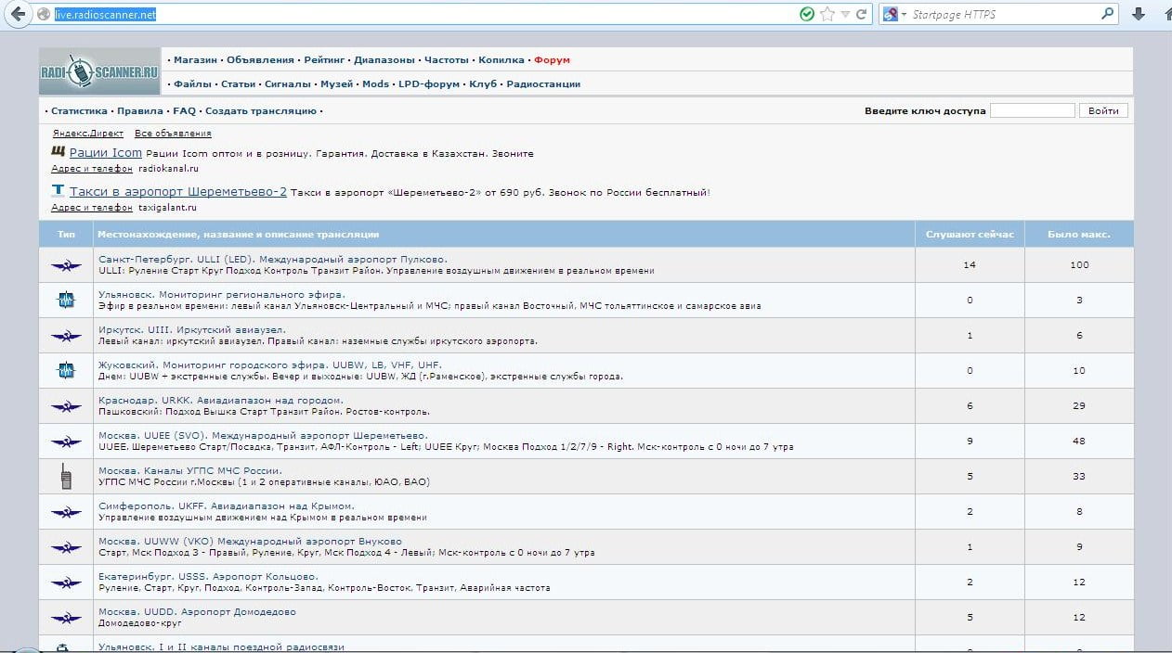Image resolution: width=1172 pixels, height=653 pixels.
Task: Open the Рации Icom ad link
Action: tap(106, 153)
